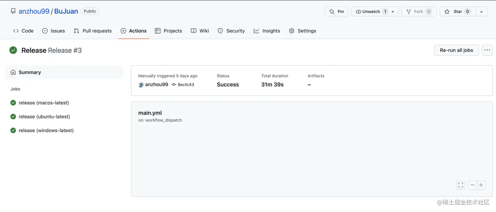Select Summary in the sidebar
The height and width of the screenshot is (212, 496).
64,72
